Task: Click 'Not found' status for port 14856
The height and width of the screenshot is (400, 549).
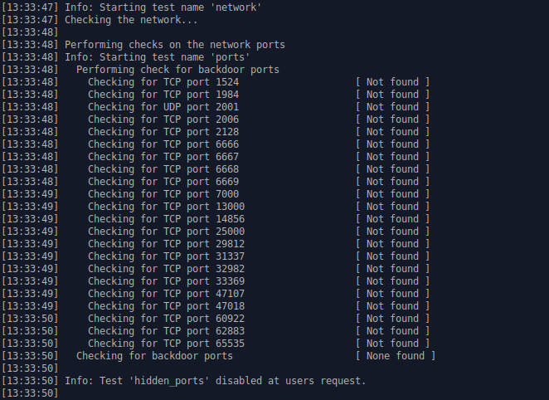Action: pyautogui.click(x=392, y=219)
